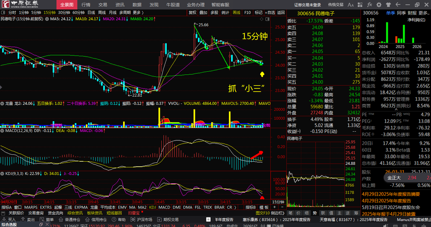Open the 交易 menu
The image size is (431, 227).
(x=103, y=5)
